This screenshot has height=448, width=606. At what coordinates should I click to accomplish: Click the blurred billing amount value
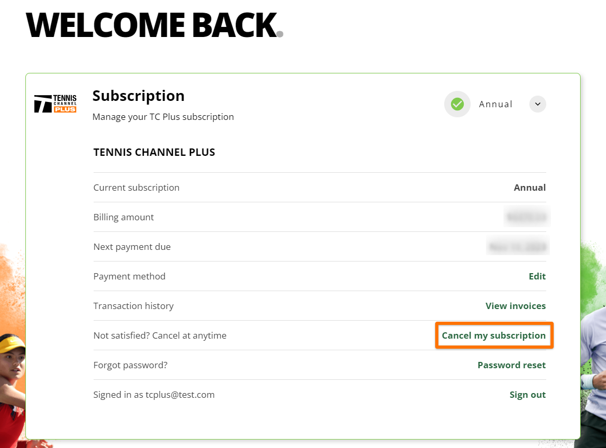click(x=527, y=217)
